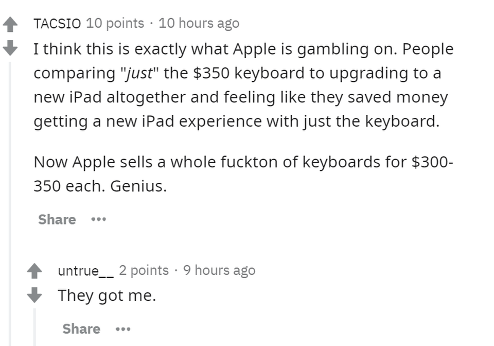Open more options under TACSIO's comment

(x=99, y=219)
